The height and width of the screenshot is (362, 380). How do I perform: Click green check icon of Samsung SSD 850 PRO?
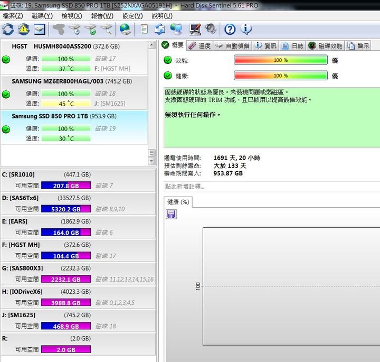click(6, 129)
